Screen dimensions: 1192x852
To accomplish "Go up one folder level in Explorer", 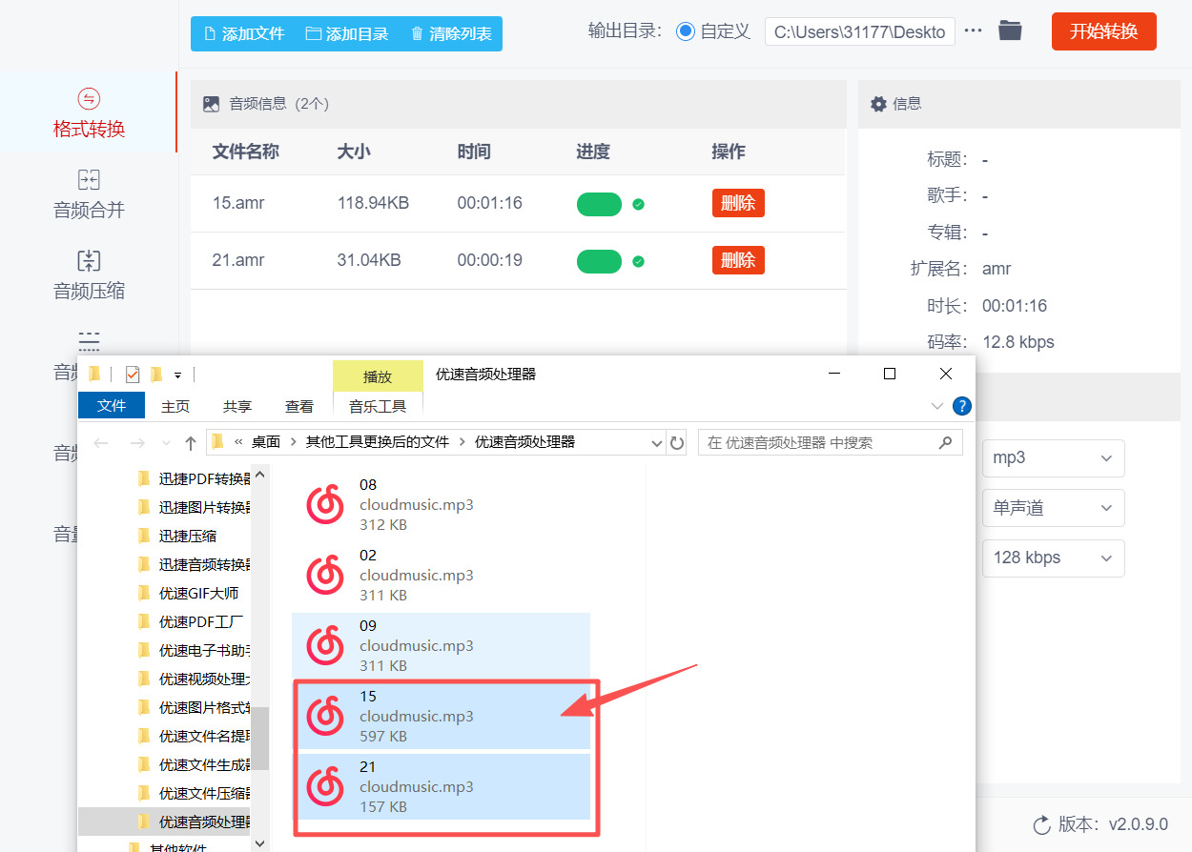I will tap(191, 443).
